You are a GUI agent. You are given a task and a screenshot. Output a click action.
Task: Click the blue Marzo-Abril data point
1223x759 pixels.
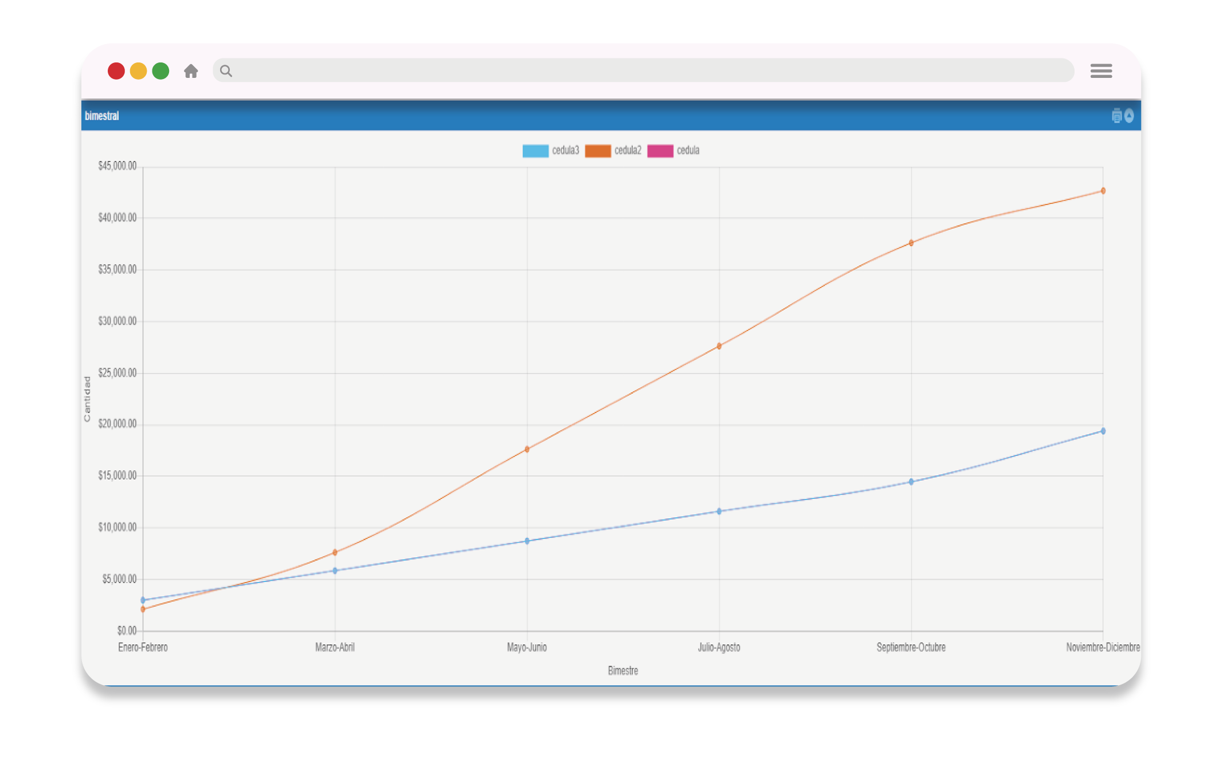coord(335,571)
